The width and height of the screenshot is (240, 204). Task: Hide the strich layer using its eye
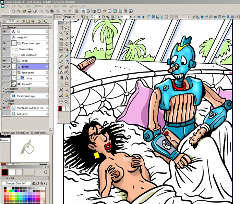pos(4,61)
